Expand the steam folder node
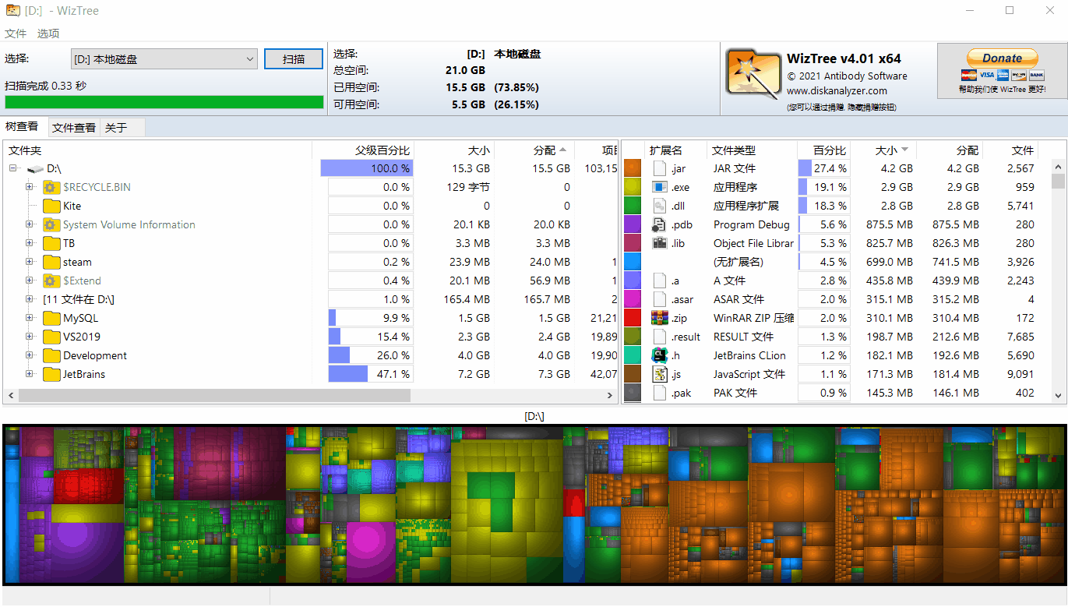 tap(30, 262)
